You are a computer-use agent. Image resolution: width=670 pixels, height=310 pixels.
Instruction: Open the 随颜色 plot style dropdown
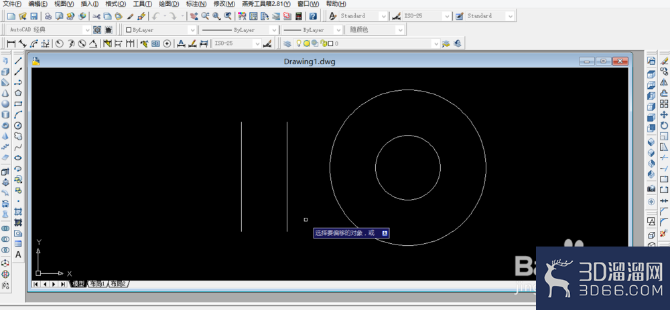399,30
